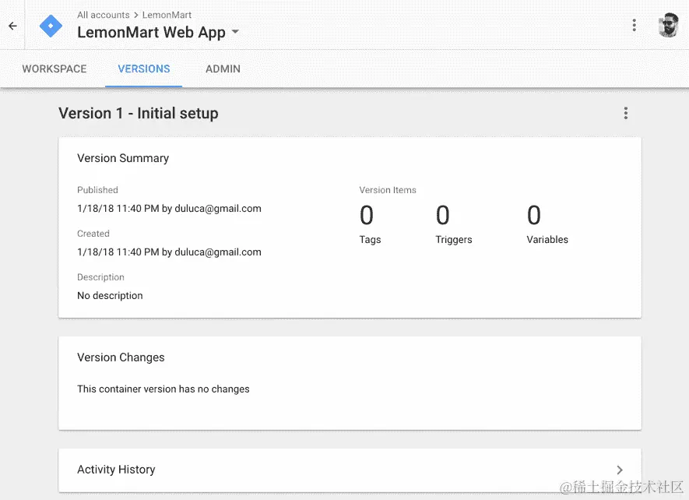The image size is (689, 500).
Task: Click the Description field label
Action: tap(100, 277)
